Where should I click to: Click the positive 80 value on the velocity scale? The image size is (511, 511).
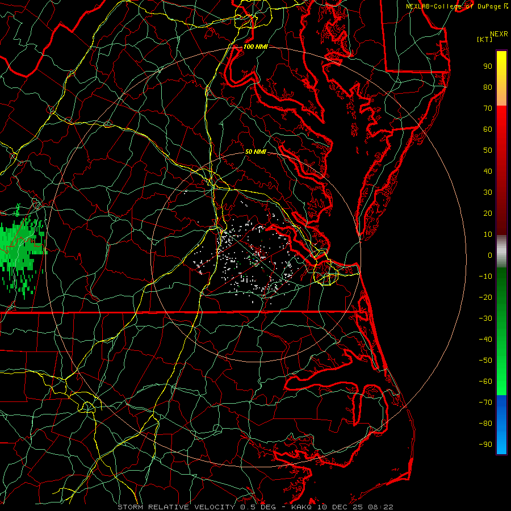pyautogui.click(x=488, y=87)
